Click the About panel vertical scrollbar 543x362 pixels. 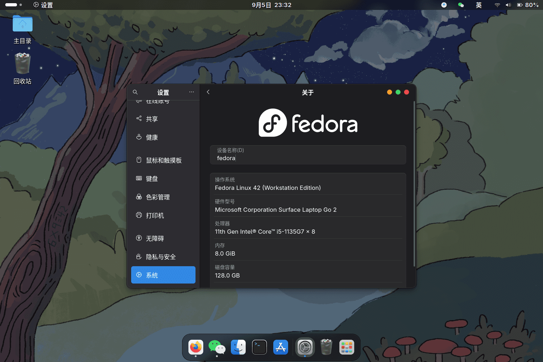click(x=414, y=184)
